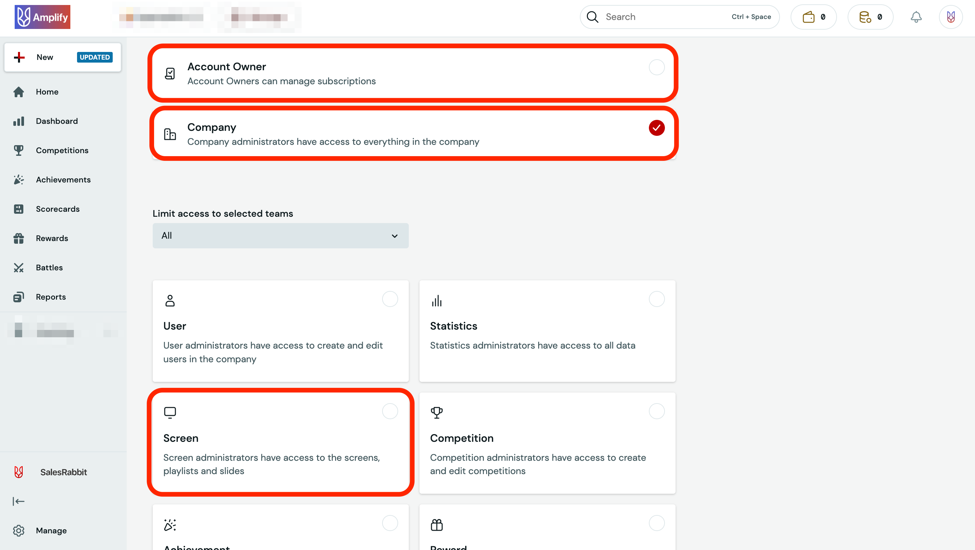Open SalesRabbit app switcher
Screen dimensions: 975x550
click(x=63, y=472)
